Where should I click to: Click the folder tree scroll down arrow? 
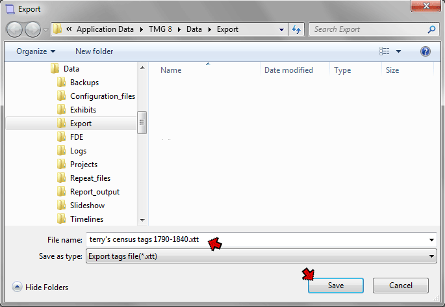coord(142,220)
